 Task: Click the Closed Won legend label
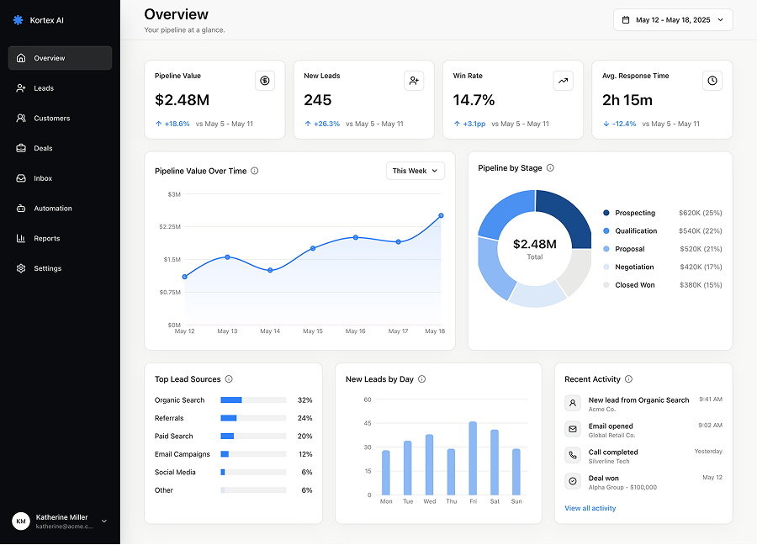(x=635, y=285)
